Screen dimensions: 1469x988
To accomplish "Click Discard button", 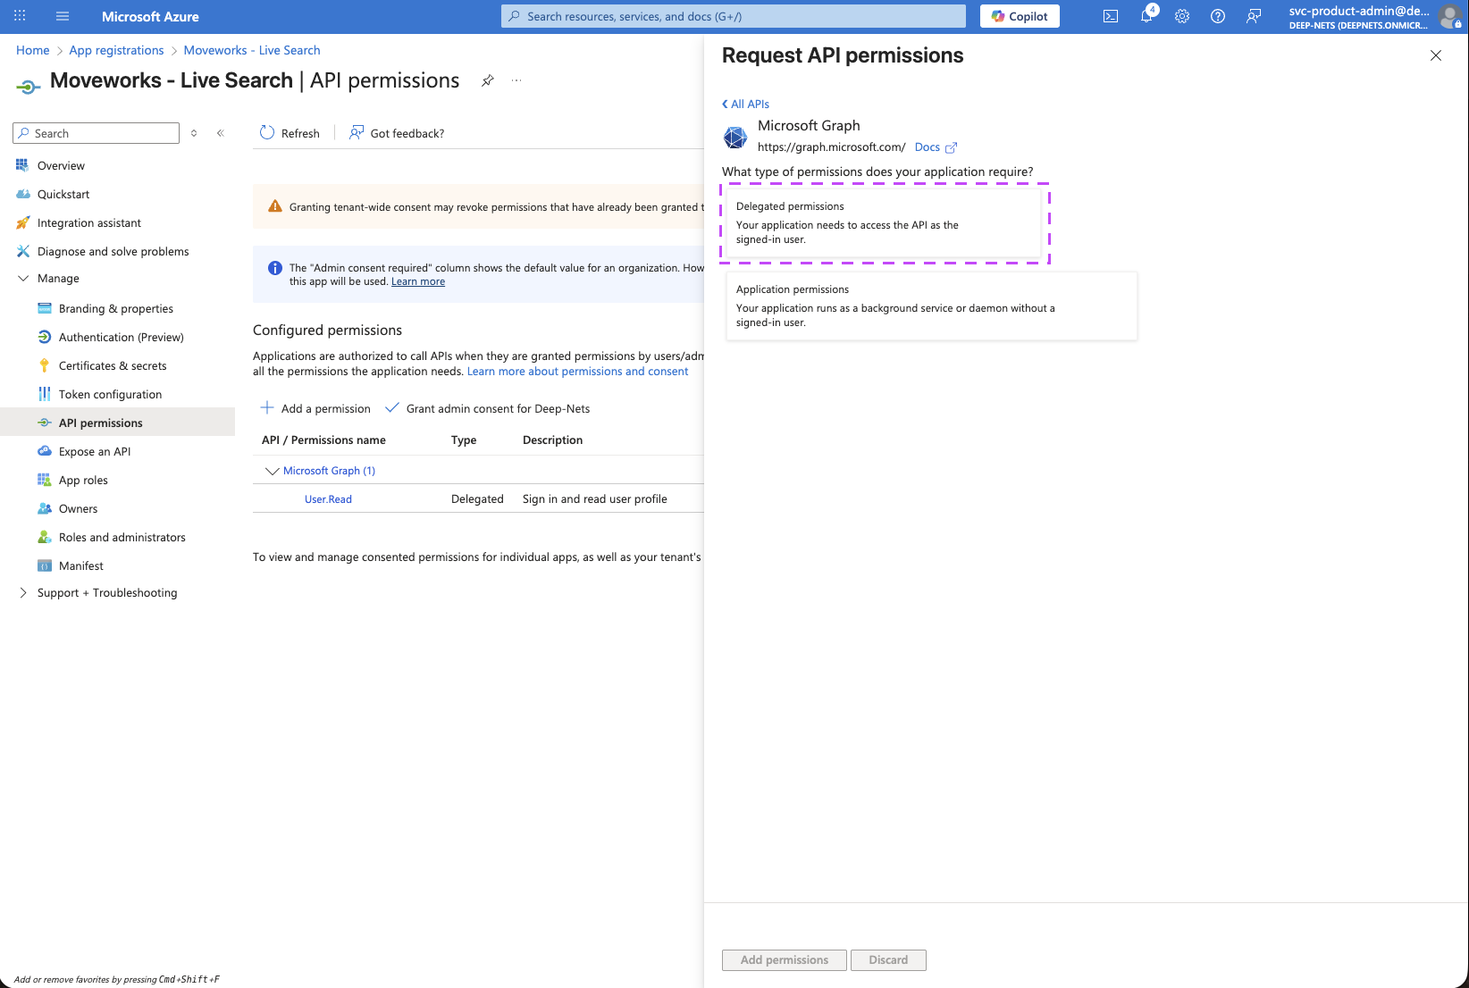I will click(x=888, y=960).
